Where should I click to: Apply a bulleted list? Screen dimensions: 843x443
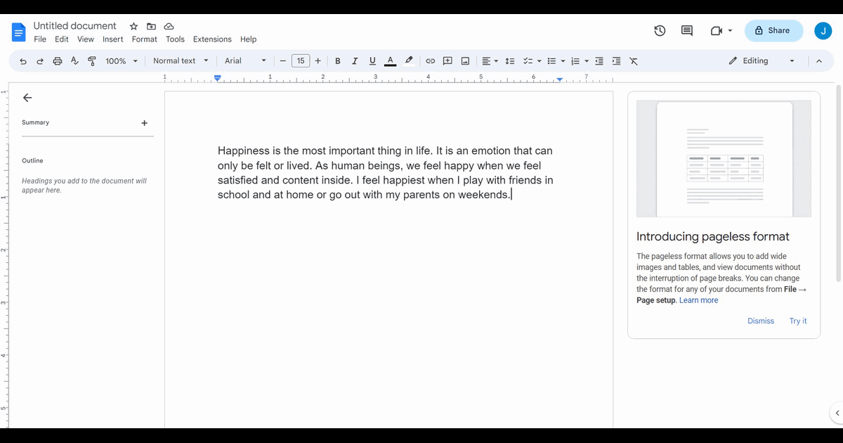(x=551, y=61)
